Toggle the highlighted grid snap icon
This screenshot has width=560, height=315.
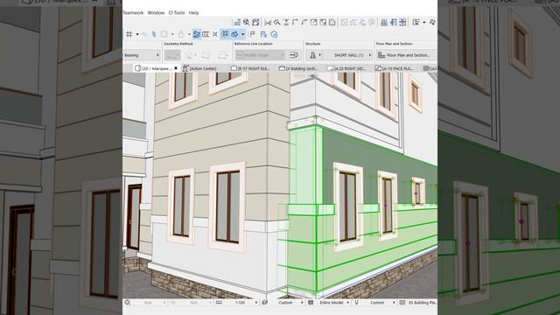pos(225,34)
